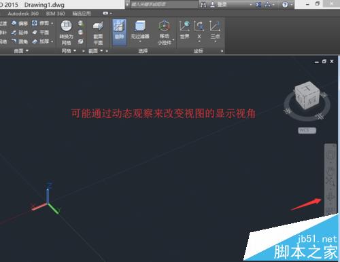340x262 pixels.
Task: Open dropdown arrow under X UCS button
Action: pos(199,41)
